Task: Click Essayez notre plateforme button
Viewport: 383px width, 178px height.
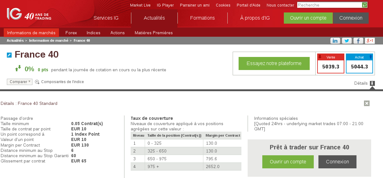Action: [x=274, y=63]
